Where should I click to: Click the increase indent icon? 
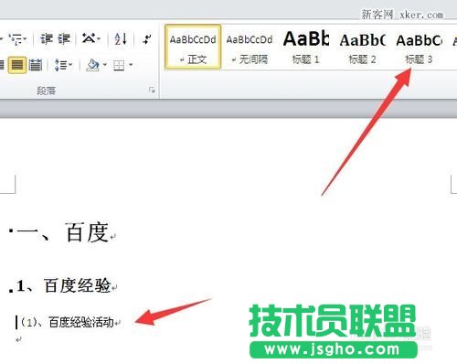64,39
